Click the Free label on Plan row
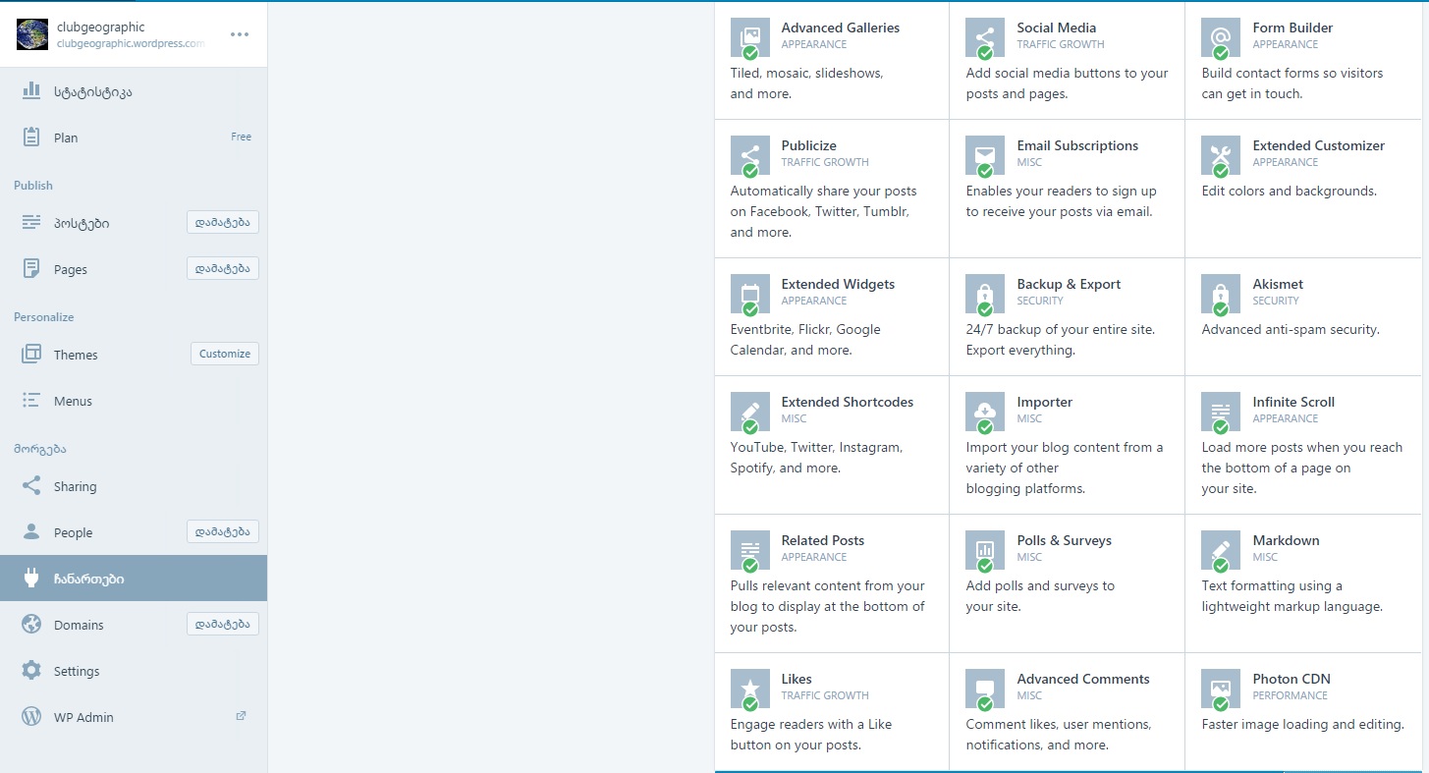 (242, 137)
